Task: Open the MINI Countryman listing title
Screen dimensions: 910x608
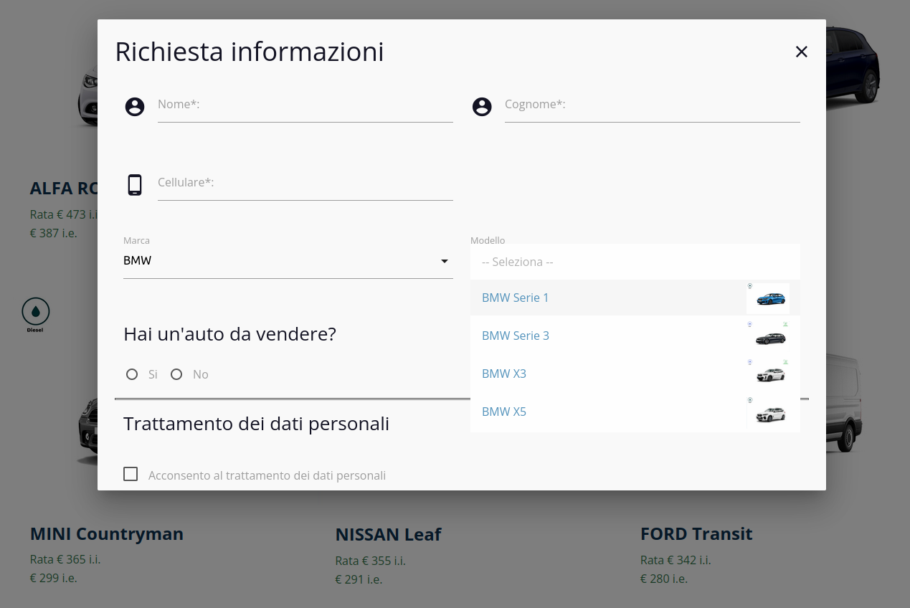Action: point(107,534)
